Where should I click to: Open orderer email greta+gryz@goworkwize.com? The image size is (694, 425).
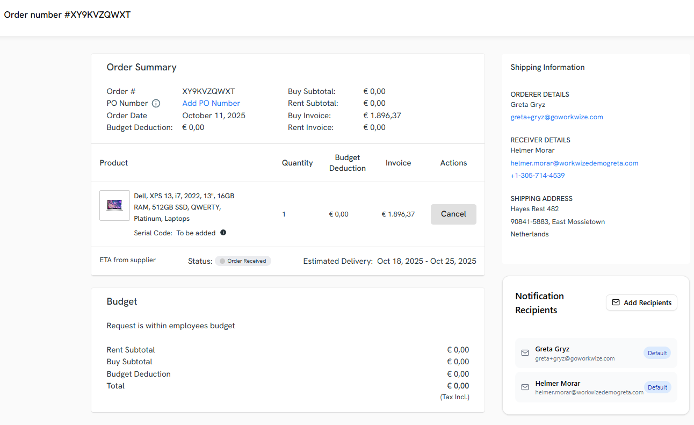click(x=556, y=117)
